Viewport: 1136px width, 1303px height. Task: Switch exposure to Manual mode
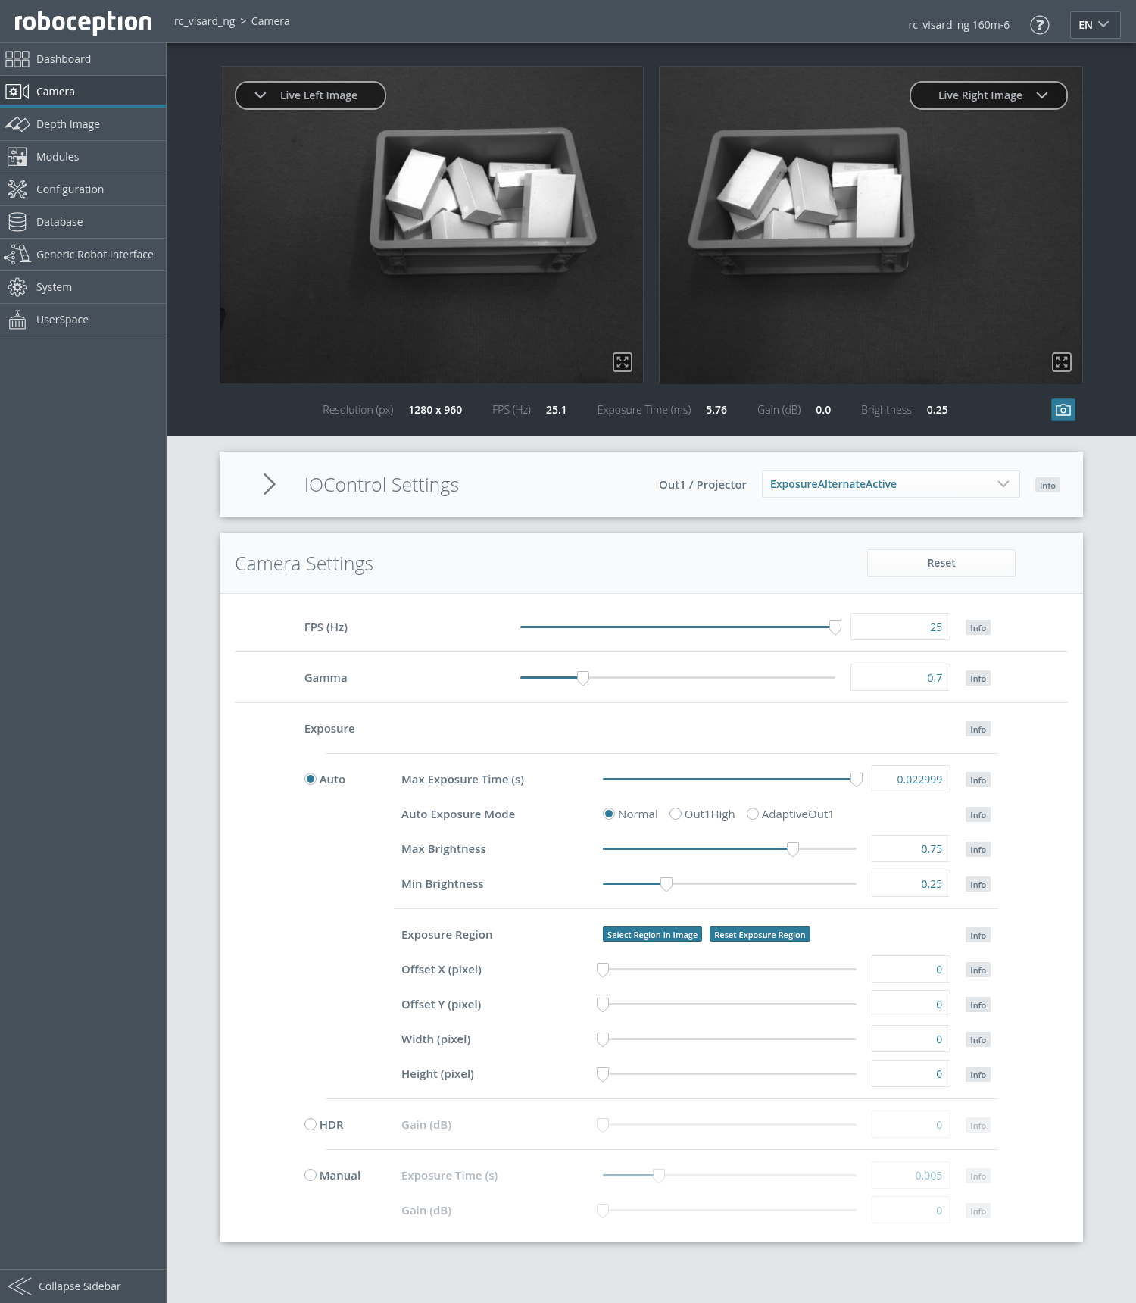311,1176
